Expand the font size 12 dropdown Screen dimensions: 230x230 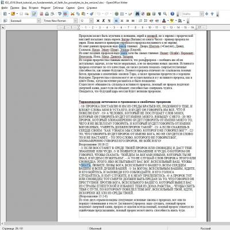click(x=91, y=21)
